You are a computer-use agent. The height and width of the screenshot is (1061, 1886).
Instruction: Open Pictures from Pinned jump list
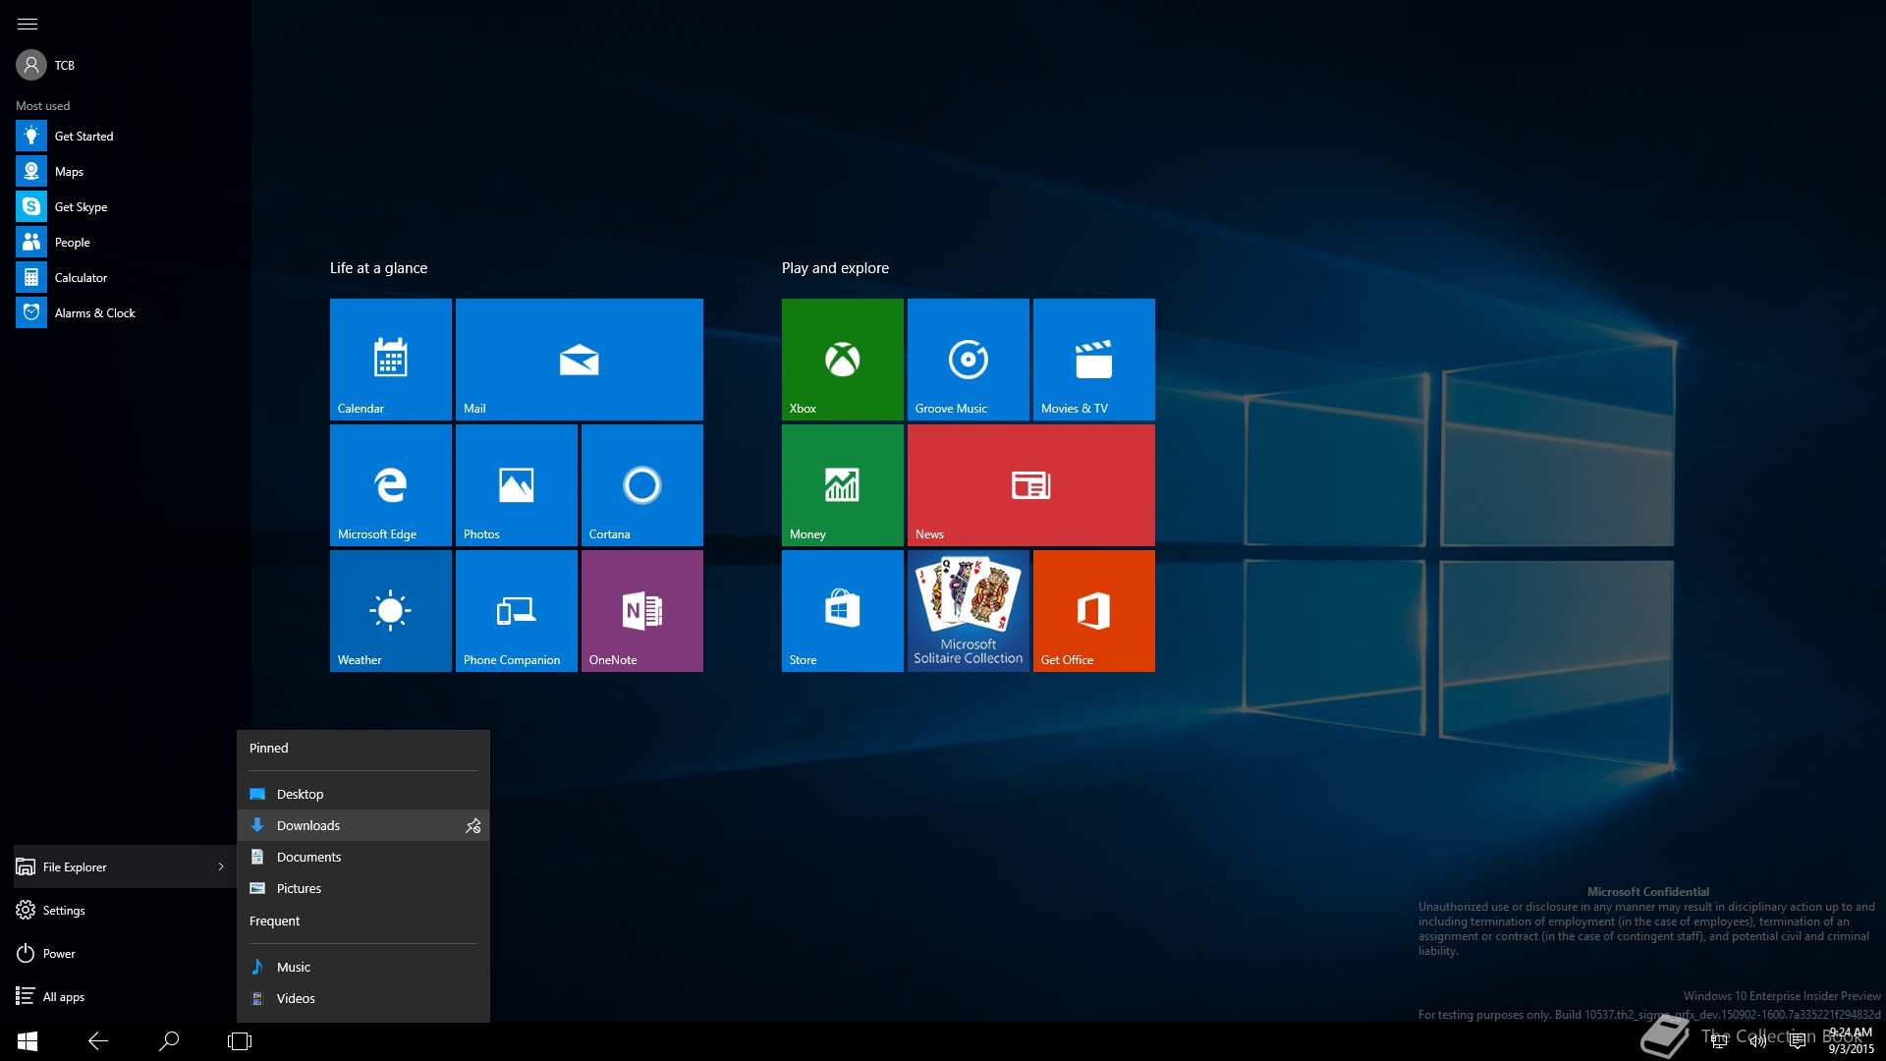coord(363,888)
